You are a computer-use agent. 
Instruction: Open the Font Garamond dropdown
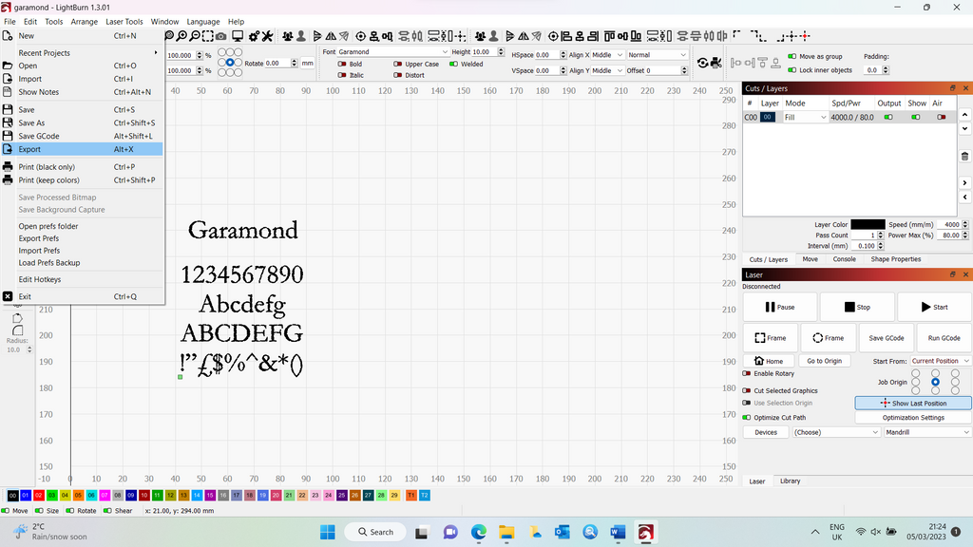tap(392, 52)
